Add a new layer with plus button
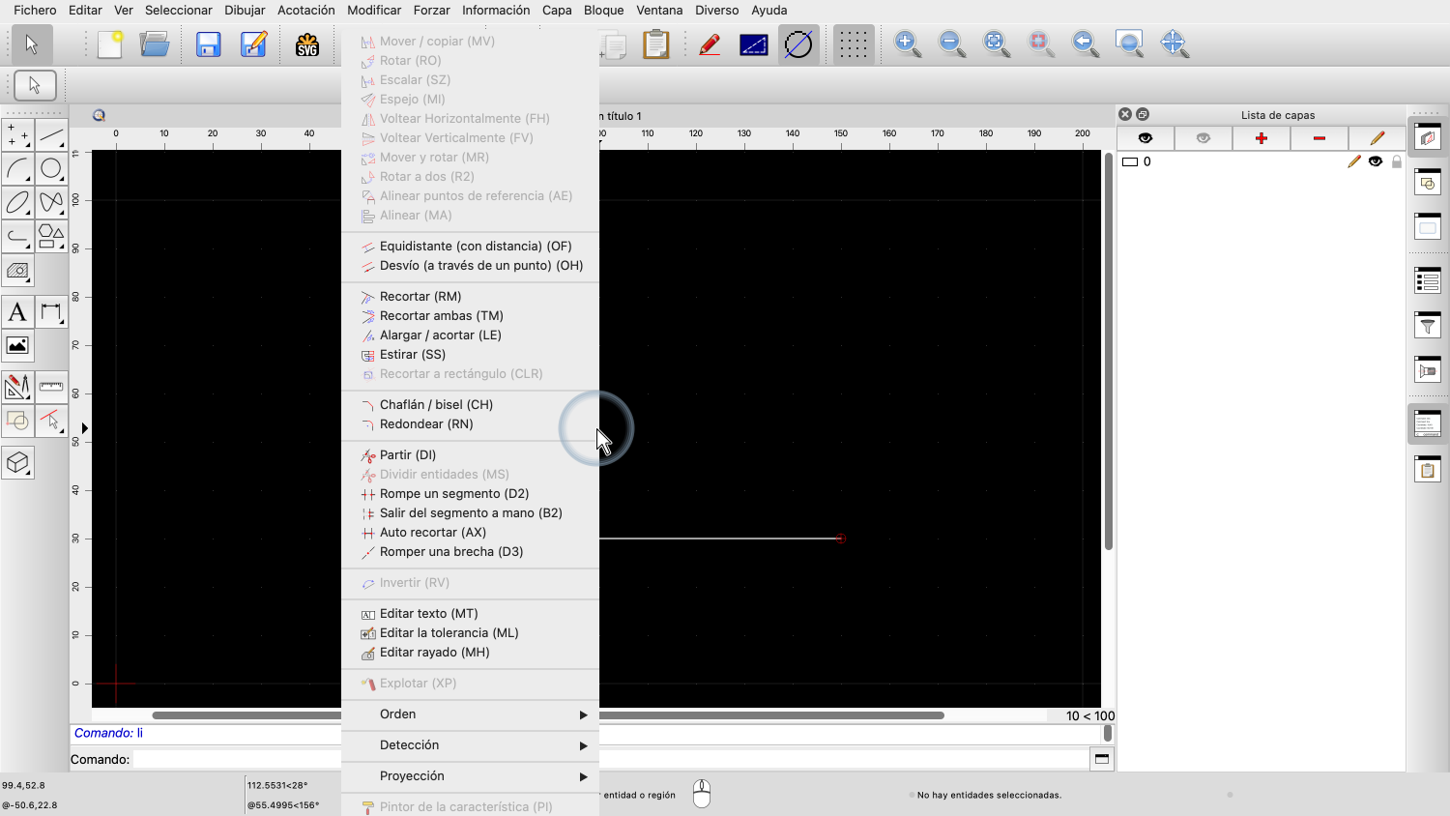This screenshot has height=816, width=1450. pyautogui.click(x=1261, y=138)
